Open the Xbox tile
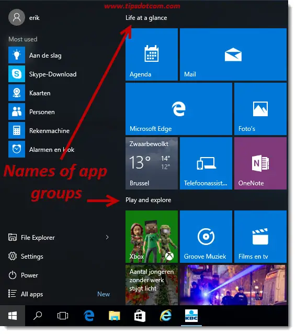The image size is (296, 334). click(x=152, y=237)
